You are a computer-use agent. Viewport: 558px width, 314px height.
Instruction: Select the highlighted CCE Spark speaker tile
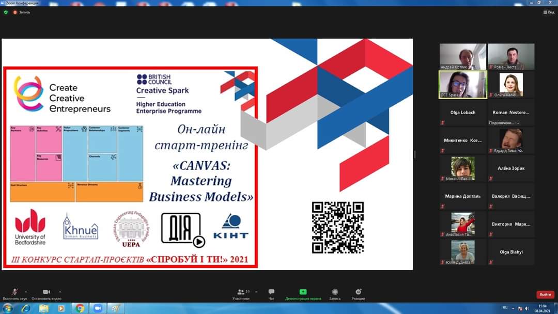[x=462, y=85]
